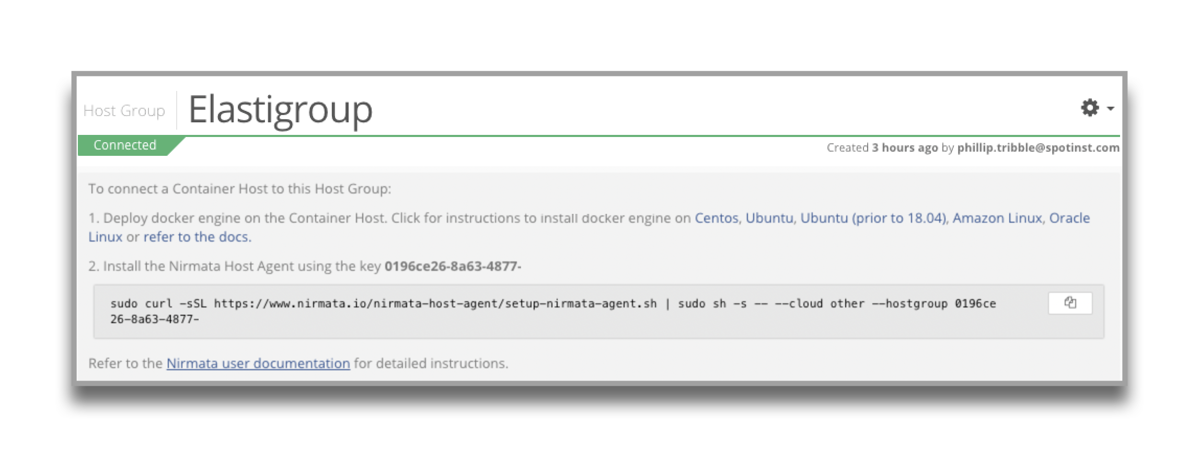Click the creator email phillip.tribble@spotinst.com

[x=1038, y=148]
